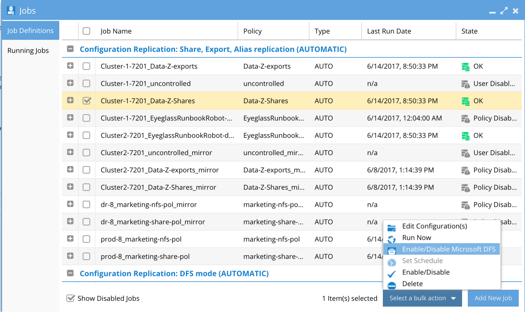Expand the Cluster2-7201_Data-Z-Shares_mirror row details
The height and width of the screenshot is (312, 525).
(70, 187)
